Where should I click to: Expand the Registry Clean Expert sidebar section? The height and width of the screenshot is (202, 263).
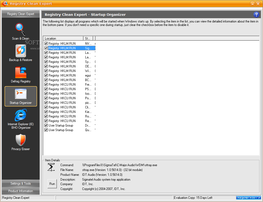pos(21,14)
